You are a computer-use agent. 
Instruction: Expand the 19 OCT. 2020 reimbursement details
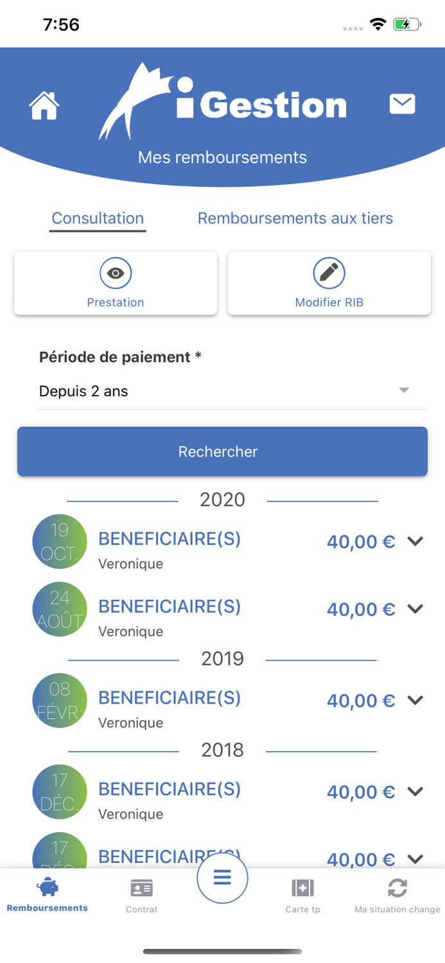tap(415, 541)
